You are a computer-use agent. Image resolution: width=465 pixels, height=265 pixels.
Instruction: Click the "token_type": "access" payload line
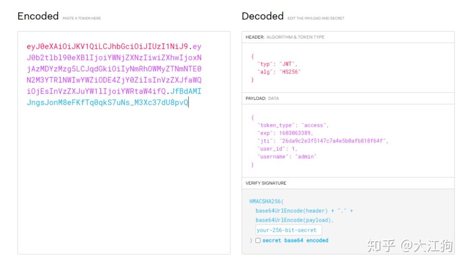293,125
